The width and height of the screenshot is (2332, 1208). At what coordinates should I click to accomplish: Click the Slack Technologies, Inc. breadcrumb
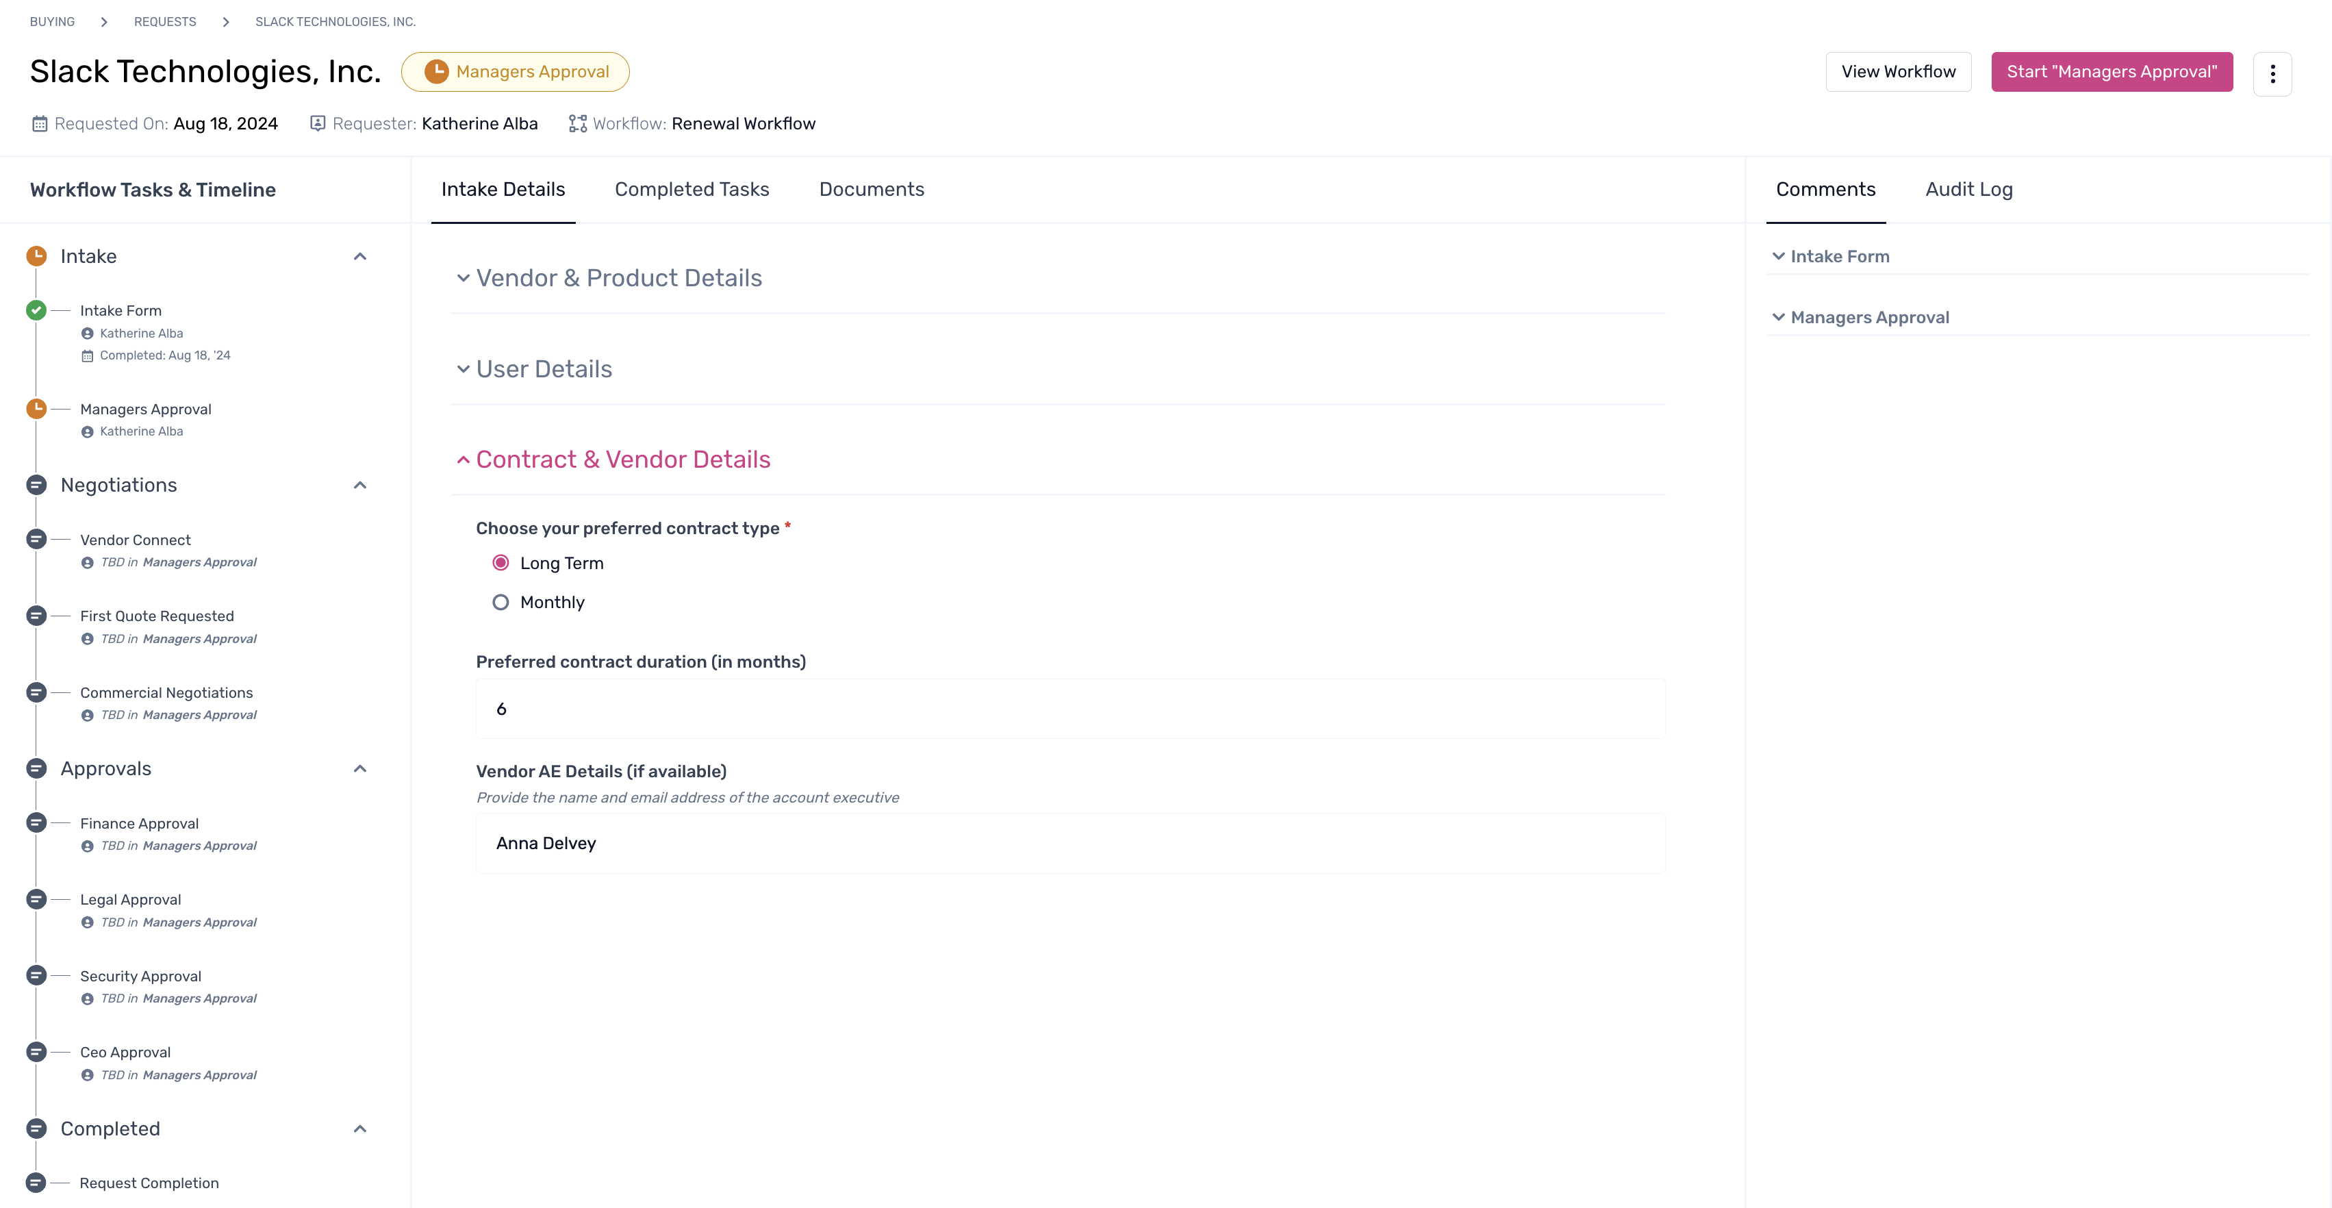pyautogui.click(x=336, y=22)
